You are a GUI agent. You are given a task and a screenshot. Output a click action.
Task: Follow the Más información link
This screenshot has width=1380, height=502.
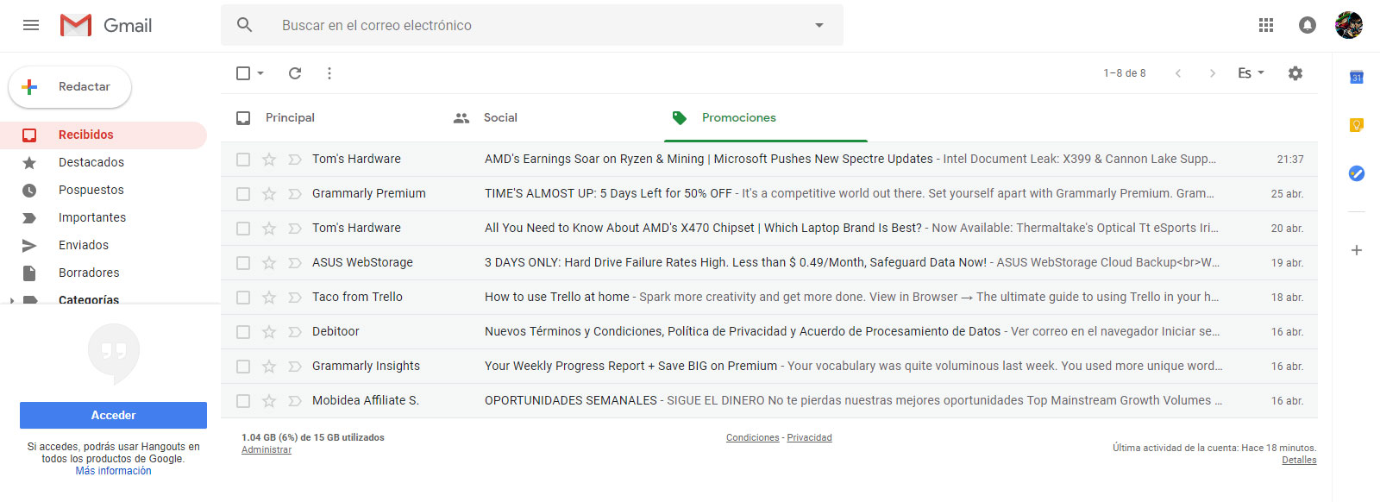(113, 471)
